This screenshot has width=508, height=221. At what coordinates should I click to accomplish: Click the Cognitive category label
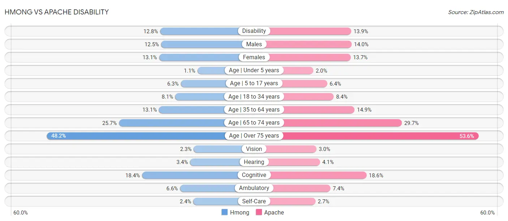[x=254, y=175]
